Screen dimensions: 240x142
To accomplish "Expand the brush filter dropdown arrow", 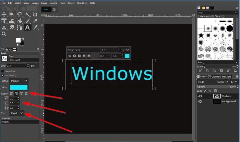I will 237,13.
